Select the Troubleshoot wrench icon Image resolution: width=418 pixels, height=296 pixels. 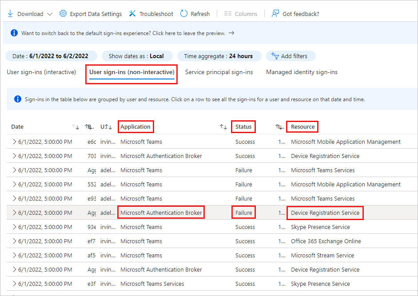[x=132, y=13]
